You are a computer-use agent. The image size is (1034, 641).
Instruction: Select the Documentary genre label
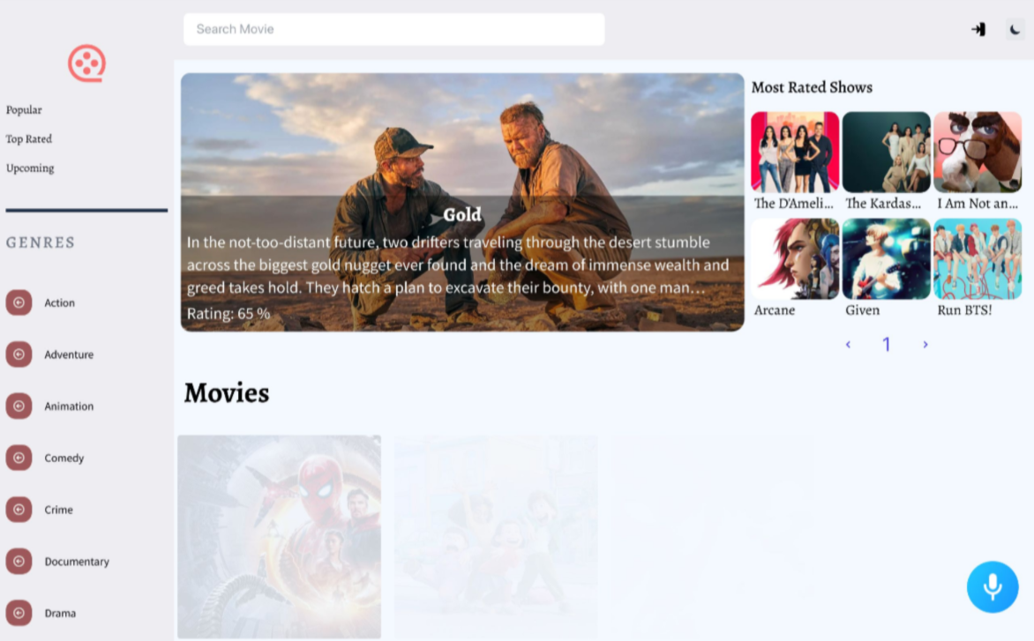77,562
